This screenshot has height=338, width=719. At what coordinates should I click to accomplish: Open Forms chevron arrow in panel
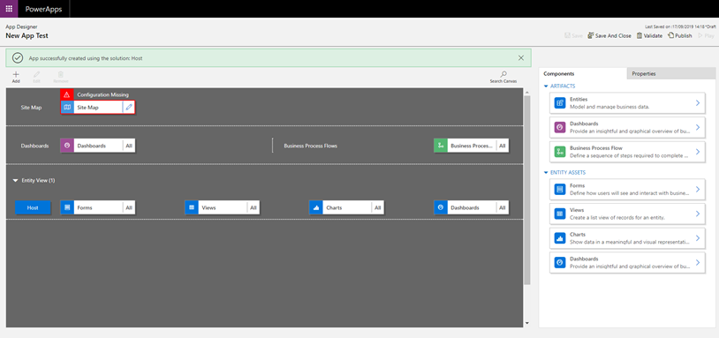(x=698, y=189)
